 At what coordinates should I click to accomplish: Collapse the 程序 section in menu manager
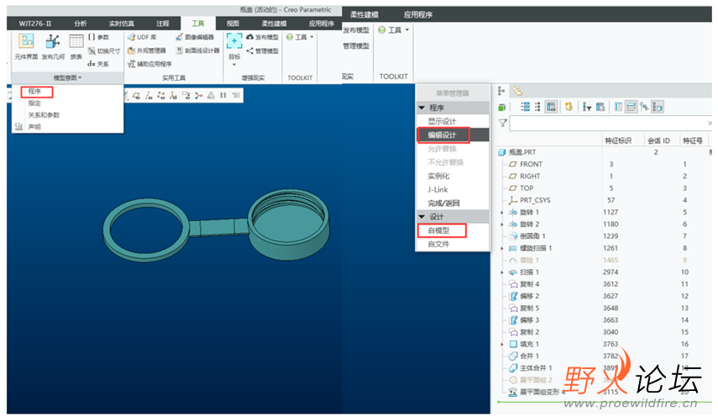pyautogui.click(x=422, y=108)
